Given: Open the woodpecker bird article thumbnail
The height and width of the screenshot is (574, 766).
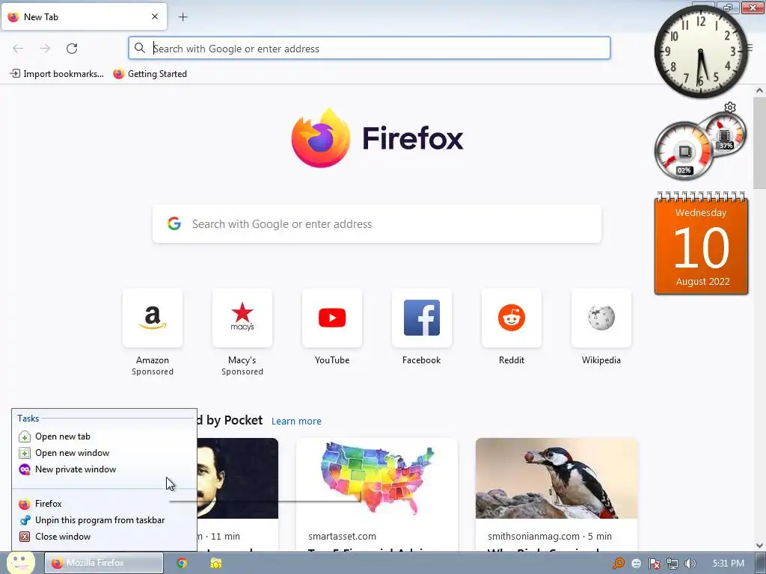Looking at the screenshot, I should [557, 478].
